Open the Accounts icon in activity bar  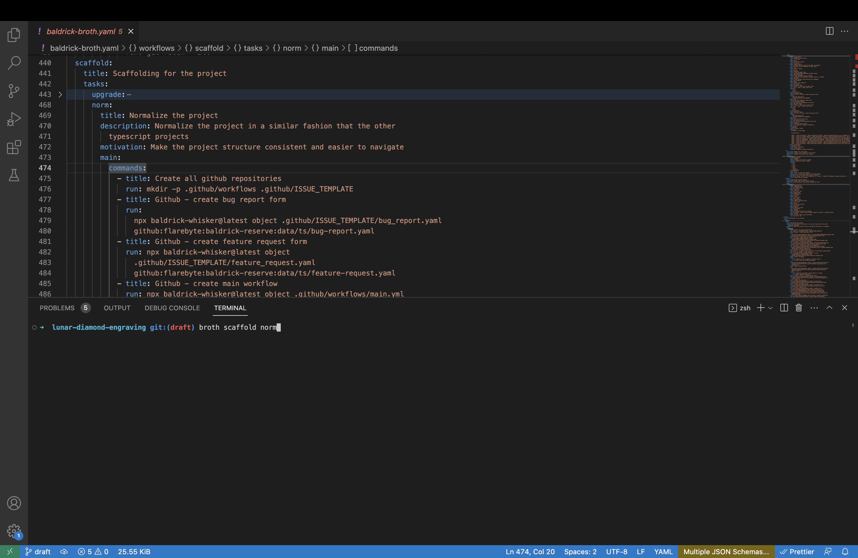tap(14, 503)
